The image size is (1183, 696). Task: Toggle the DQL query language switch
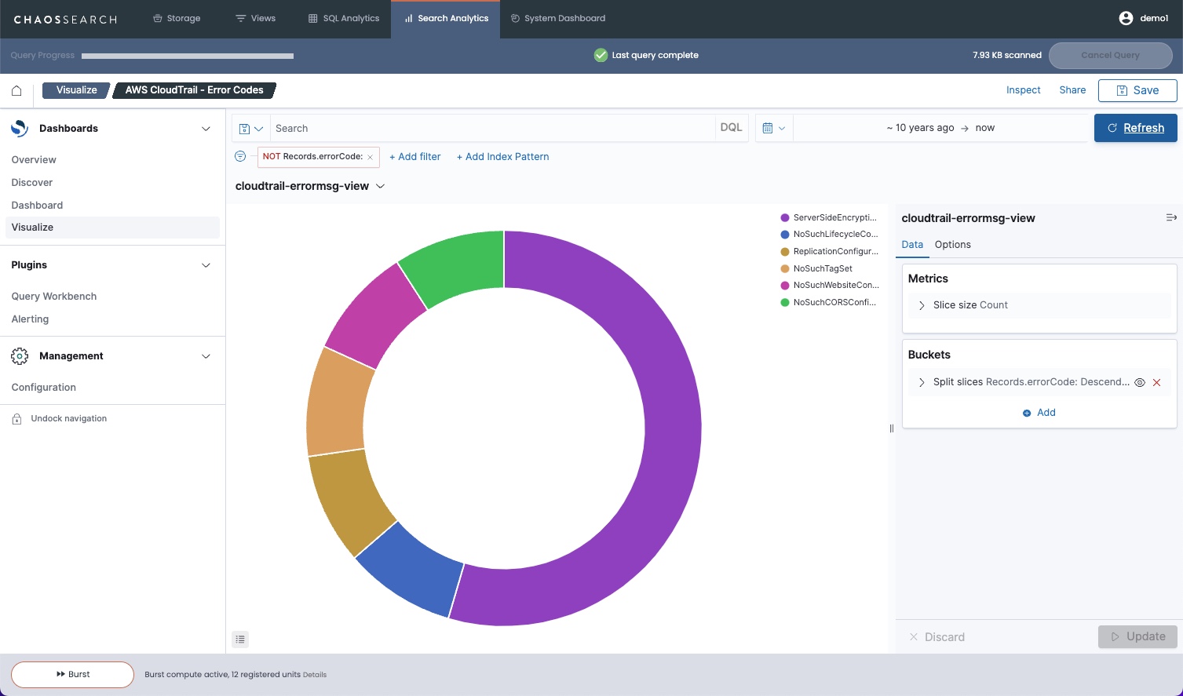[x=731, y=128]
